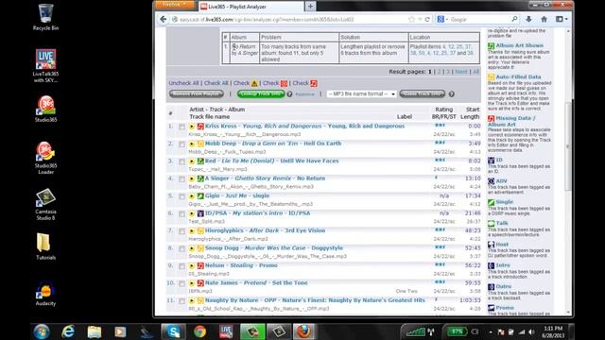Open the search engine selector dropdown
The image size is (605, 340).
[x=442, y=19]
